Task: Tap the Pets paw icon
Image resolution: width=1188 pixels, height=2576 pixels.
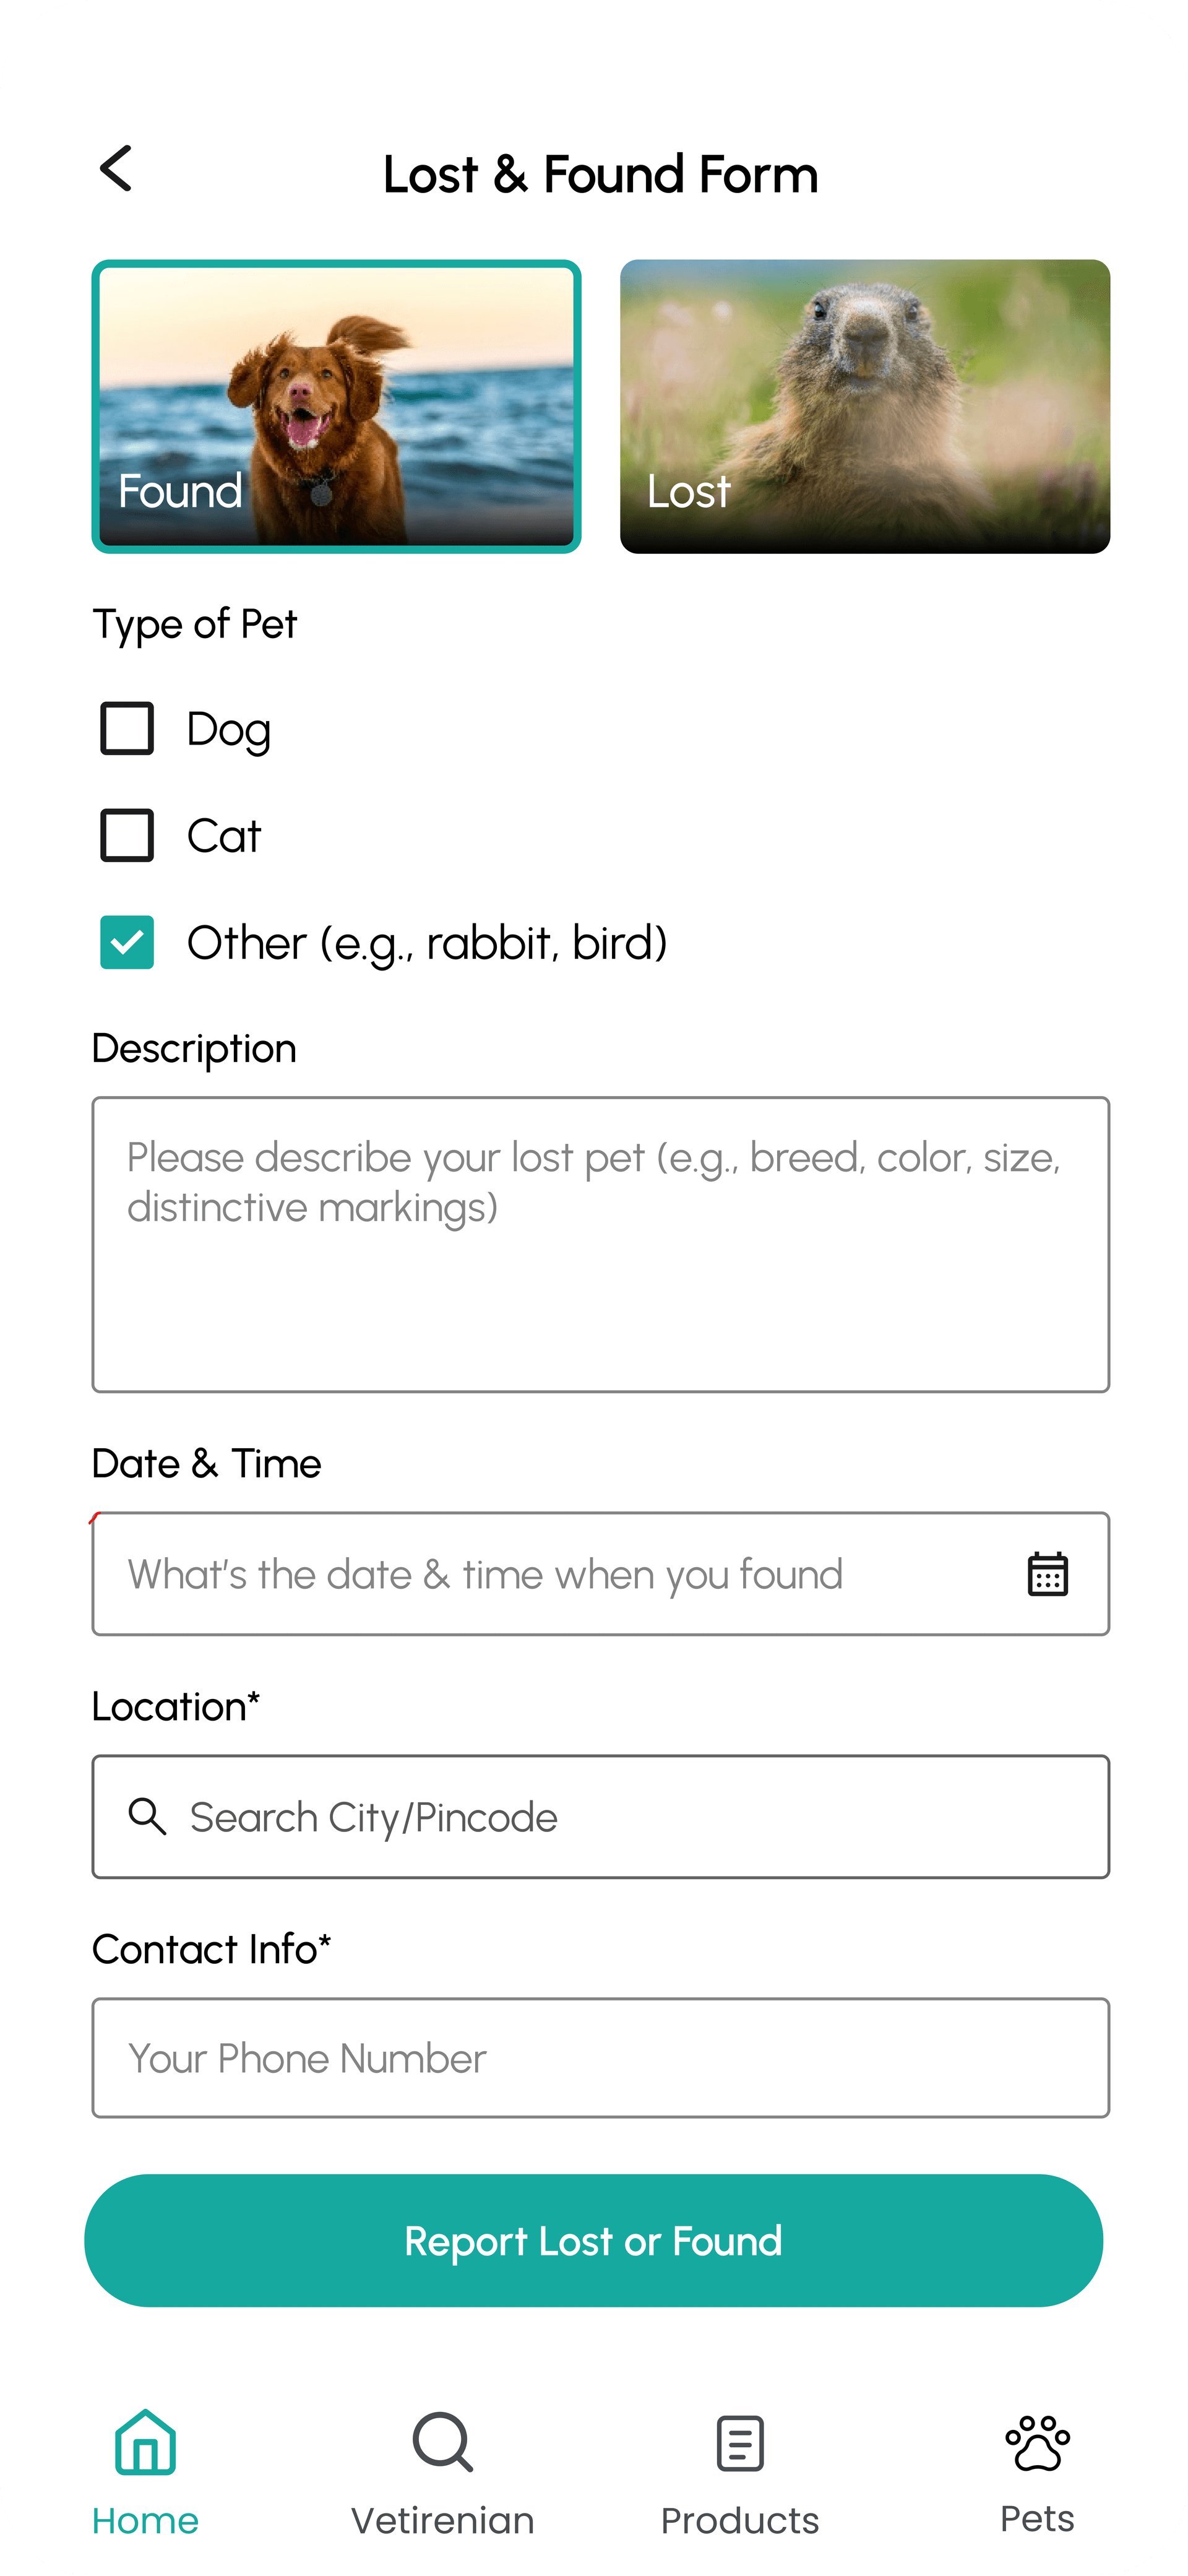Action: pos(1037,2442)
